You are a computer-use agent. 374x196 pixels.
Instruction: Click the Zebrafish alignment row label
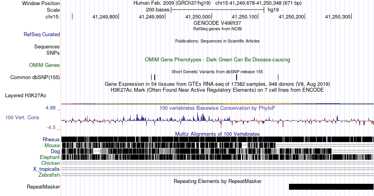(49, 175)
